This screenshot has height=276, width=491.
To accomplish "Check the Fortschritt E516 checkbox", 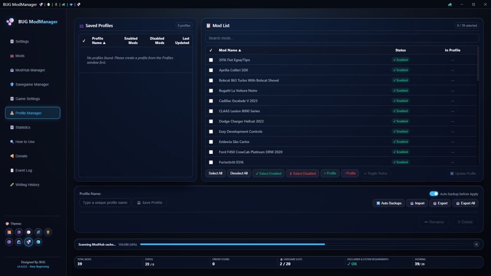I will [x=211, y=162].
